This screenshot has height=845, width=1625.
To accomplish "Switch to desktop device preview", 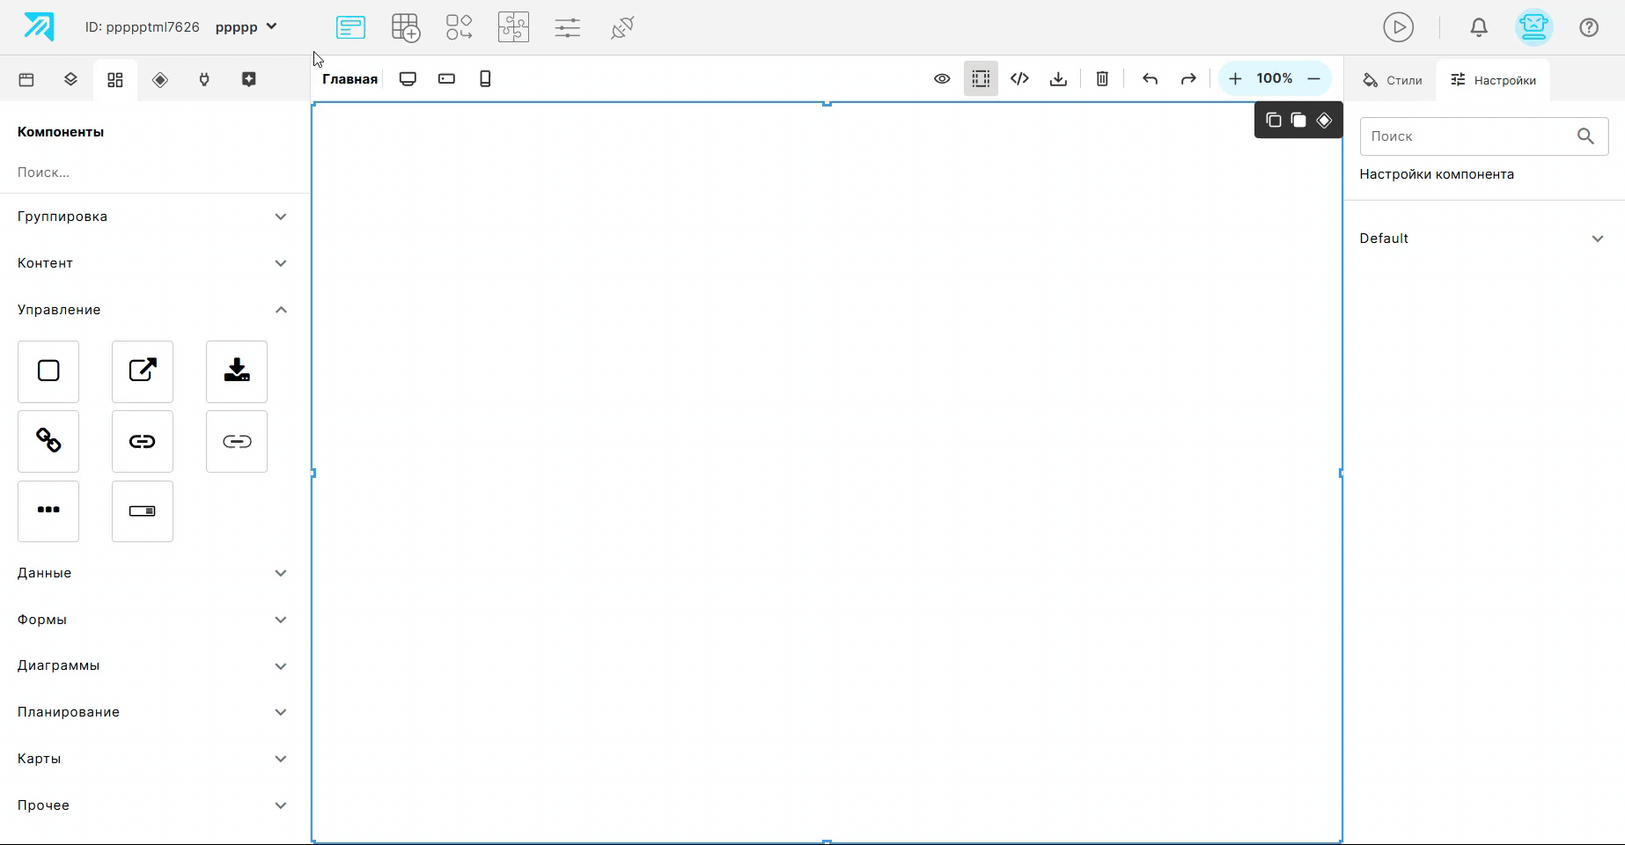I will (x=408, y=79).
